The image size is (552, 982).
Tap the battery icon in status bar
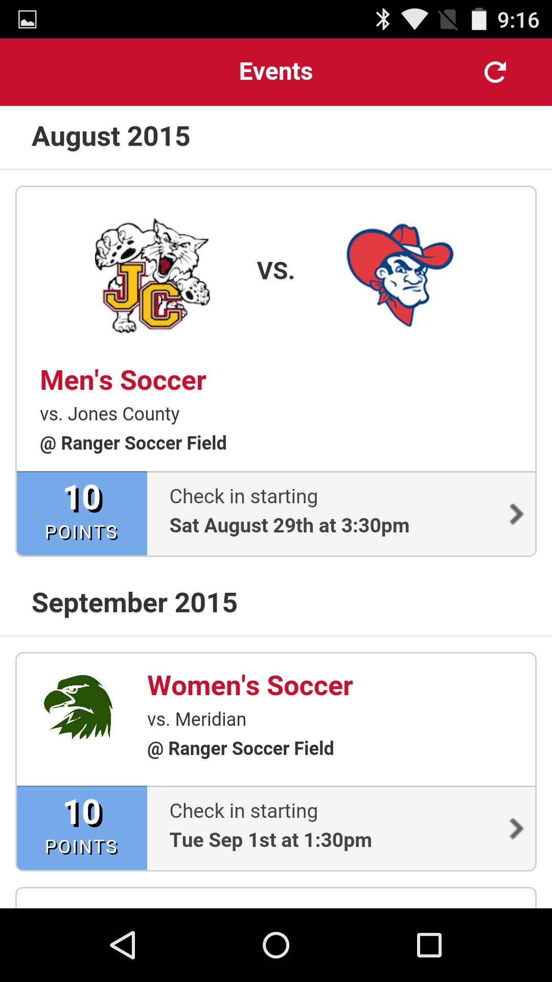(478, 20)
